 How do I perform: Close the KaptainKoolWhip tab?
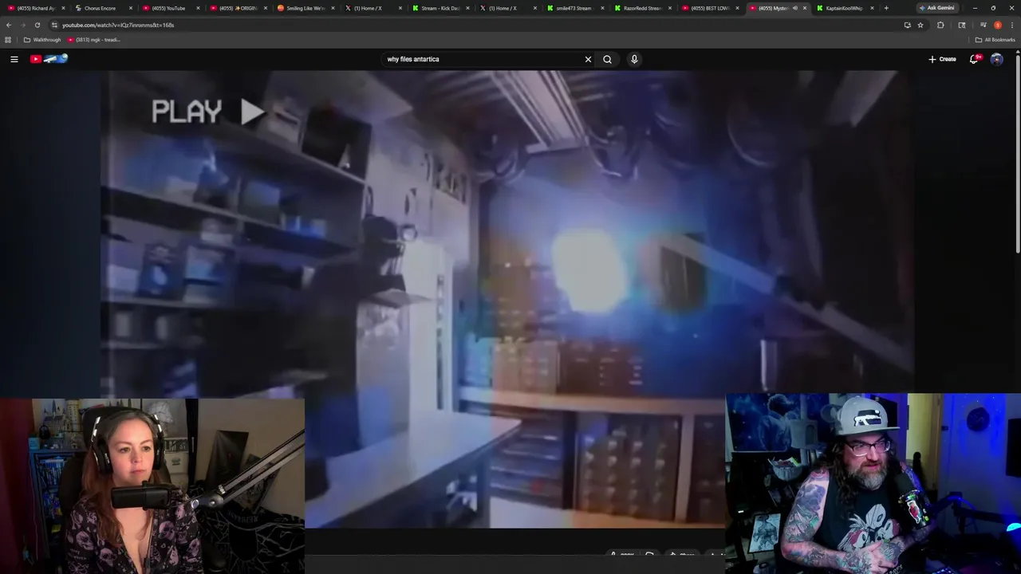(872, 8)
